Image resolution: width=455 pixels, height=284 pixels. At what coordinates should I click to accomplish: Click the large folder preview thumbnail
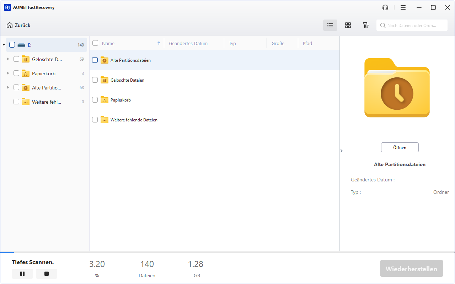click(397, 88)
